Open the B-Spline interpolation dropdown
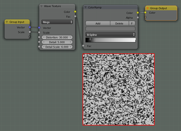Screen dimensions: 181x131 (110, 35)
